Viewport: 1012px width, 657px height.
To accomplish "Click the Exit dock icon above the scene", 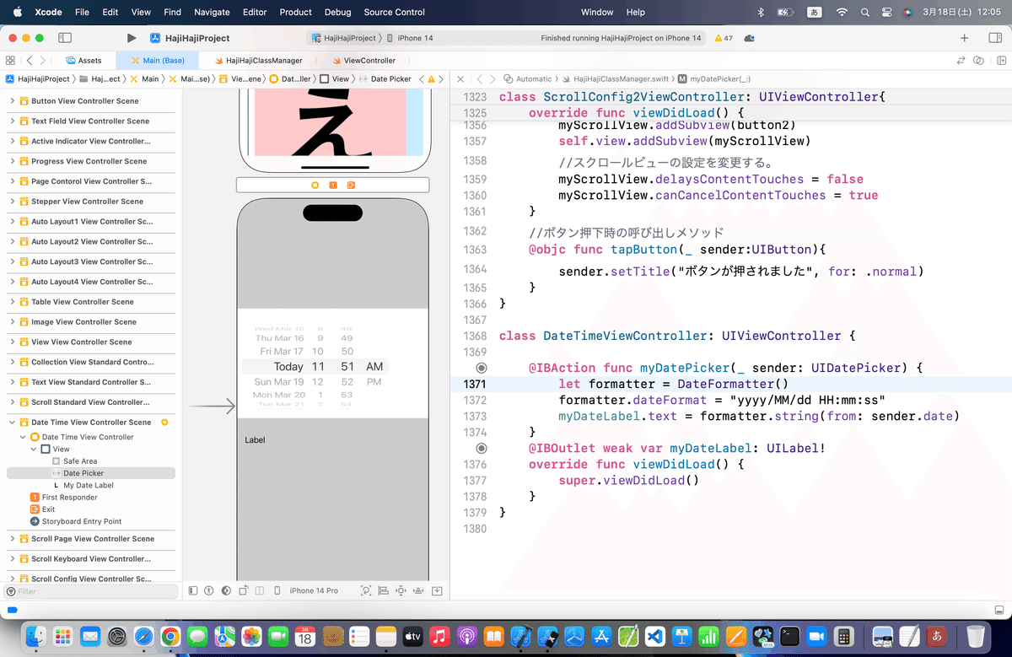I will pyautogui.click(x=351, y=185).
